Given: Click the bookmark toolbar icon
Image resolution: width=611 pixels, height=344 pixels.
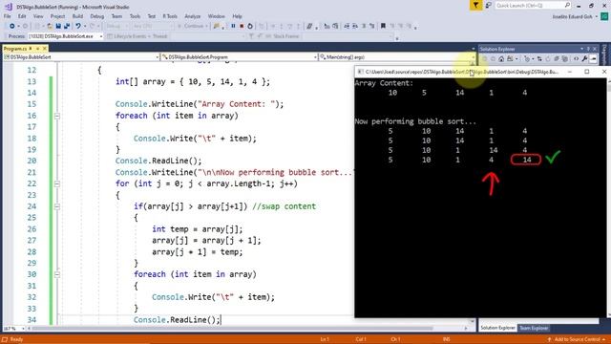Looking at the screenshot, I should click(383, 26).
